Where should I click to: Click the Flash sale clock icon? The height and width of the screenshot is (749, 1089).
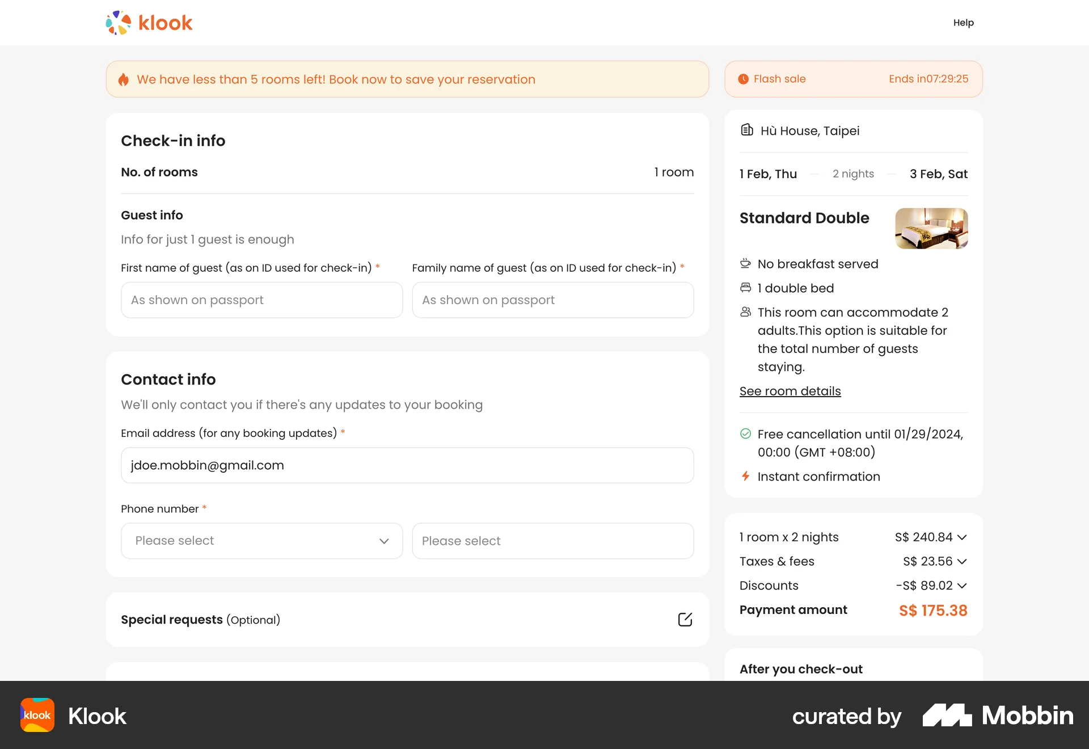click(x=743, y=79)
